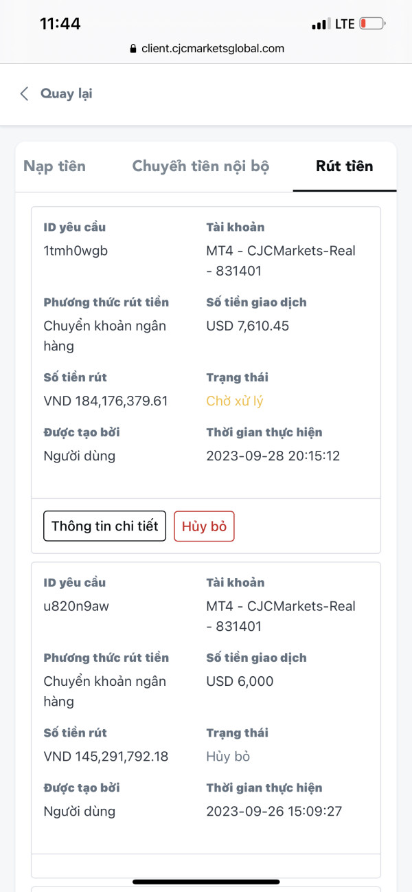Tap request ID u820n9aw
The image size is (412, 892).
pos(76,606)
